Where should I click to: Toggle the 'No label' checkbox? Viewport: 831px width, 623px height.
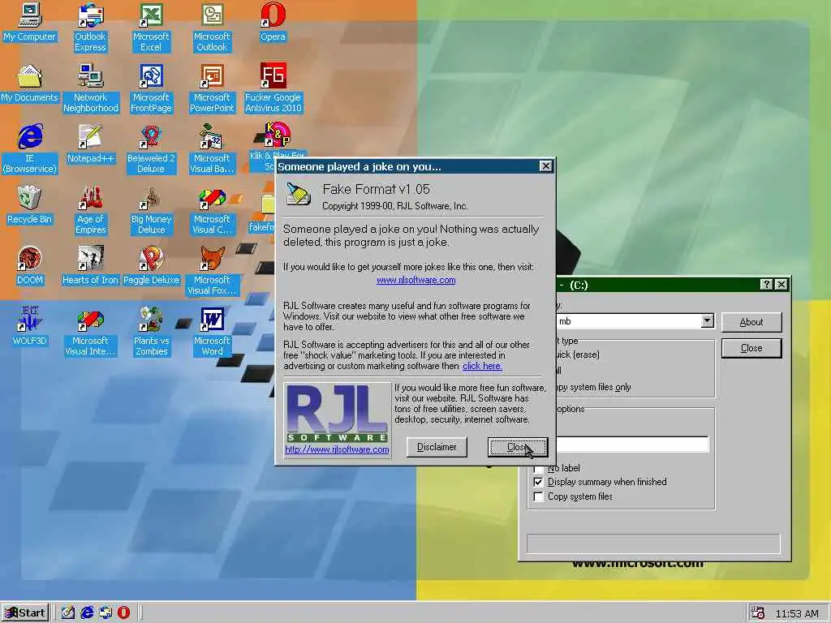tap(539, 468)
